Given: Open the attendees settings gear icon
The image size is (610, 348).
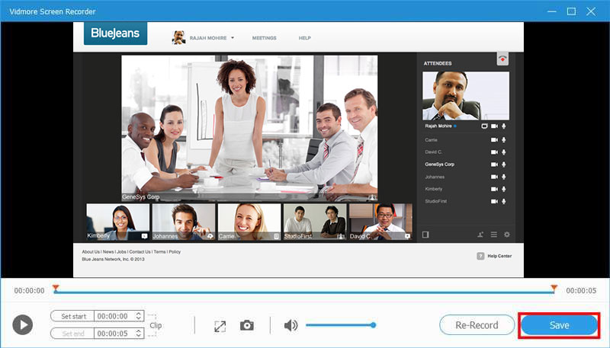Looking at the screenshot, I should (507, 235).
